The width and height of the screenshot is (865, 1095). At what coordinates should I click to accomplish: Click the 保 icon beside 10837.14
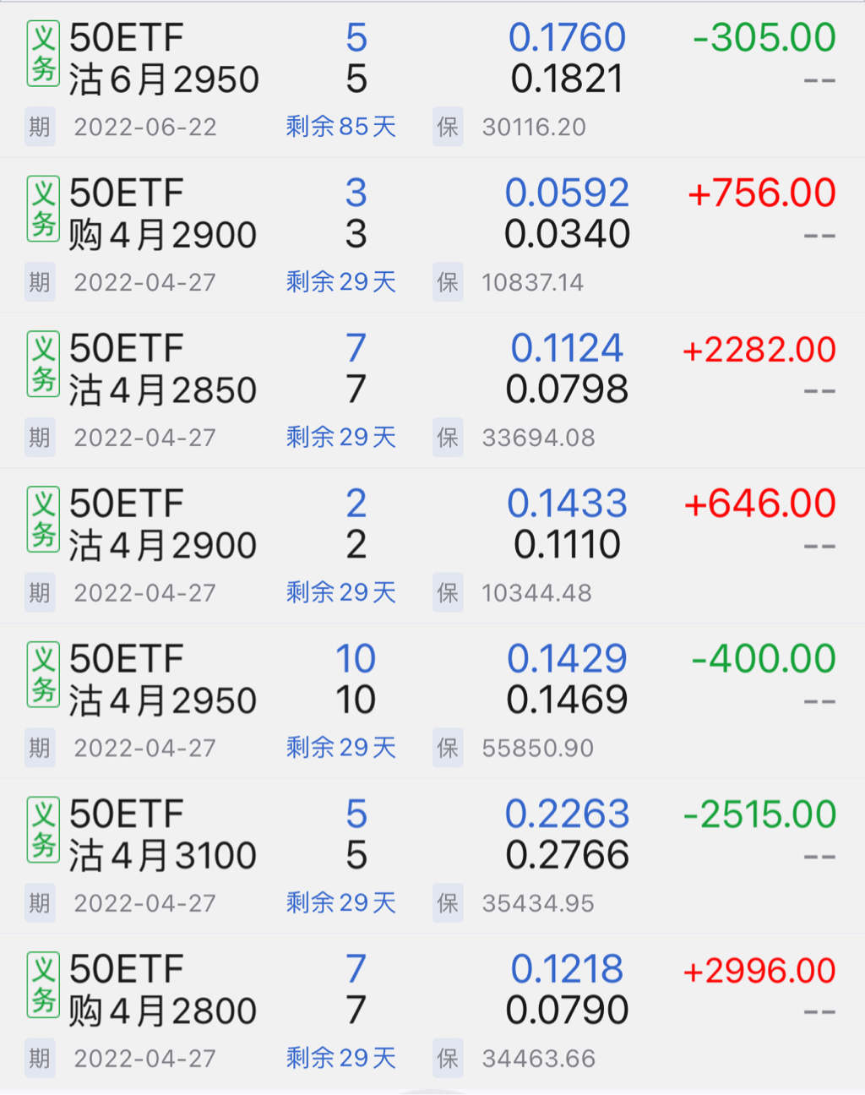pyautogui.click(x=448, y=282)
